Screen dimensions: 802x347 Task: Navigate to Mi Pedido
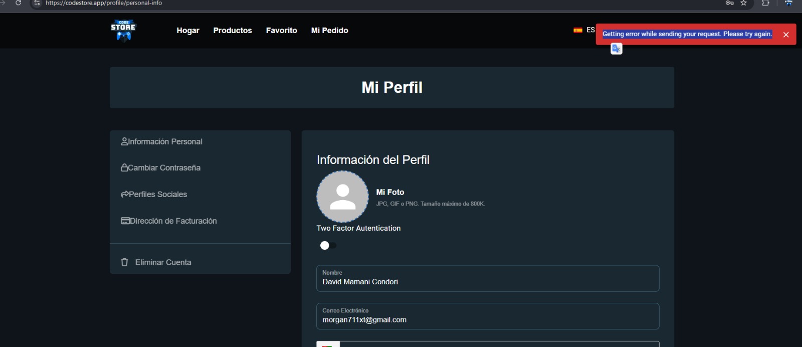[x=329, y=31]
